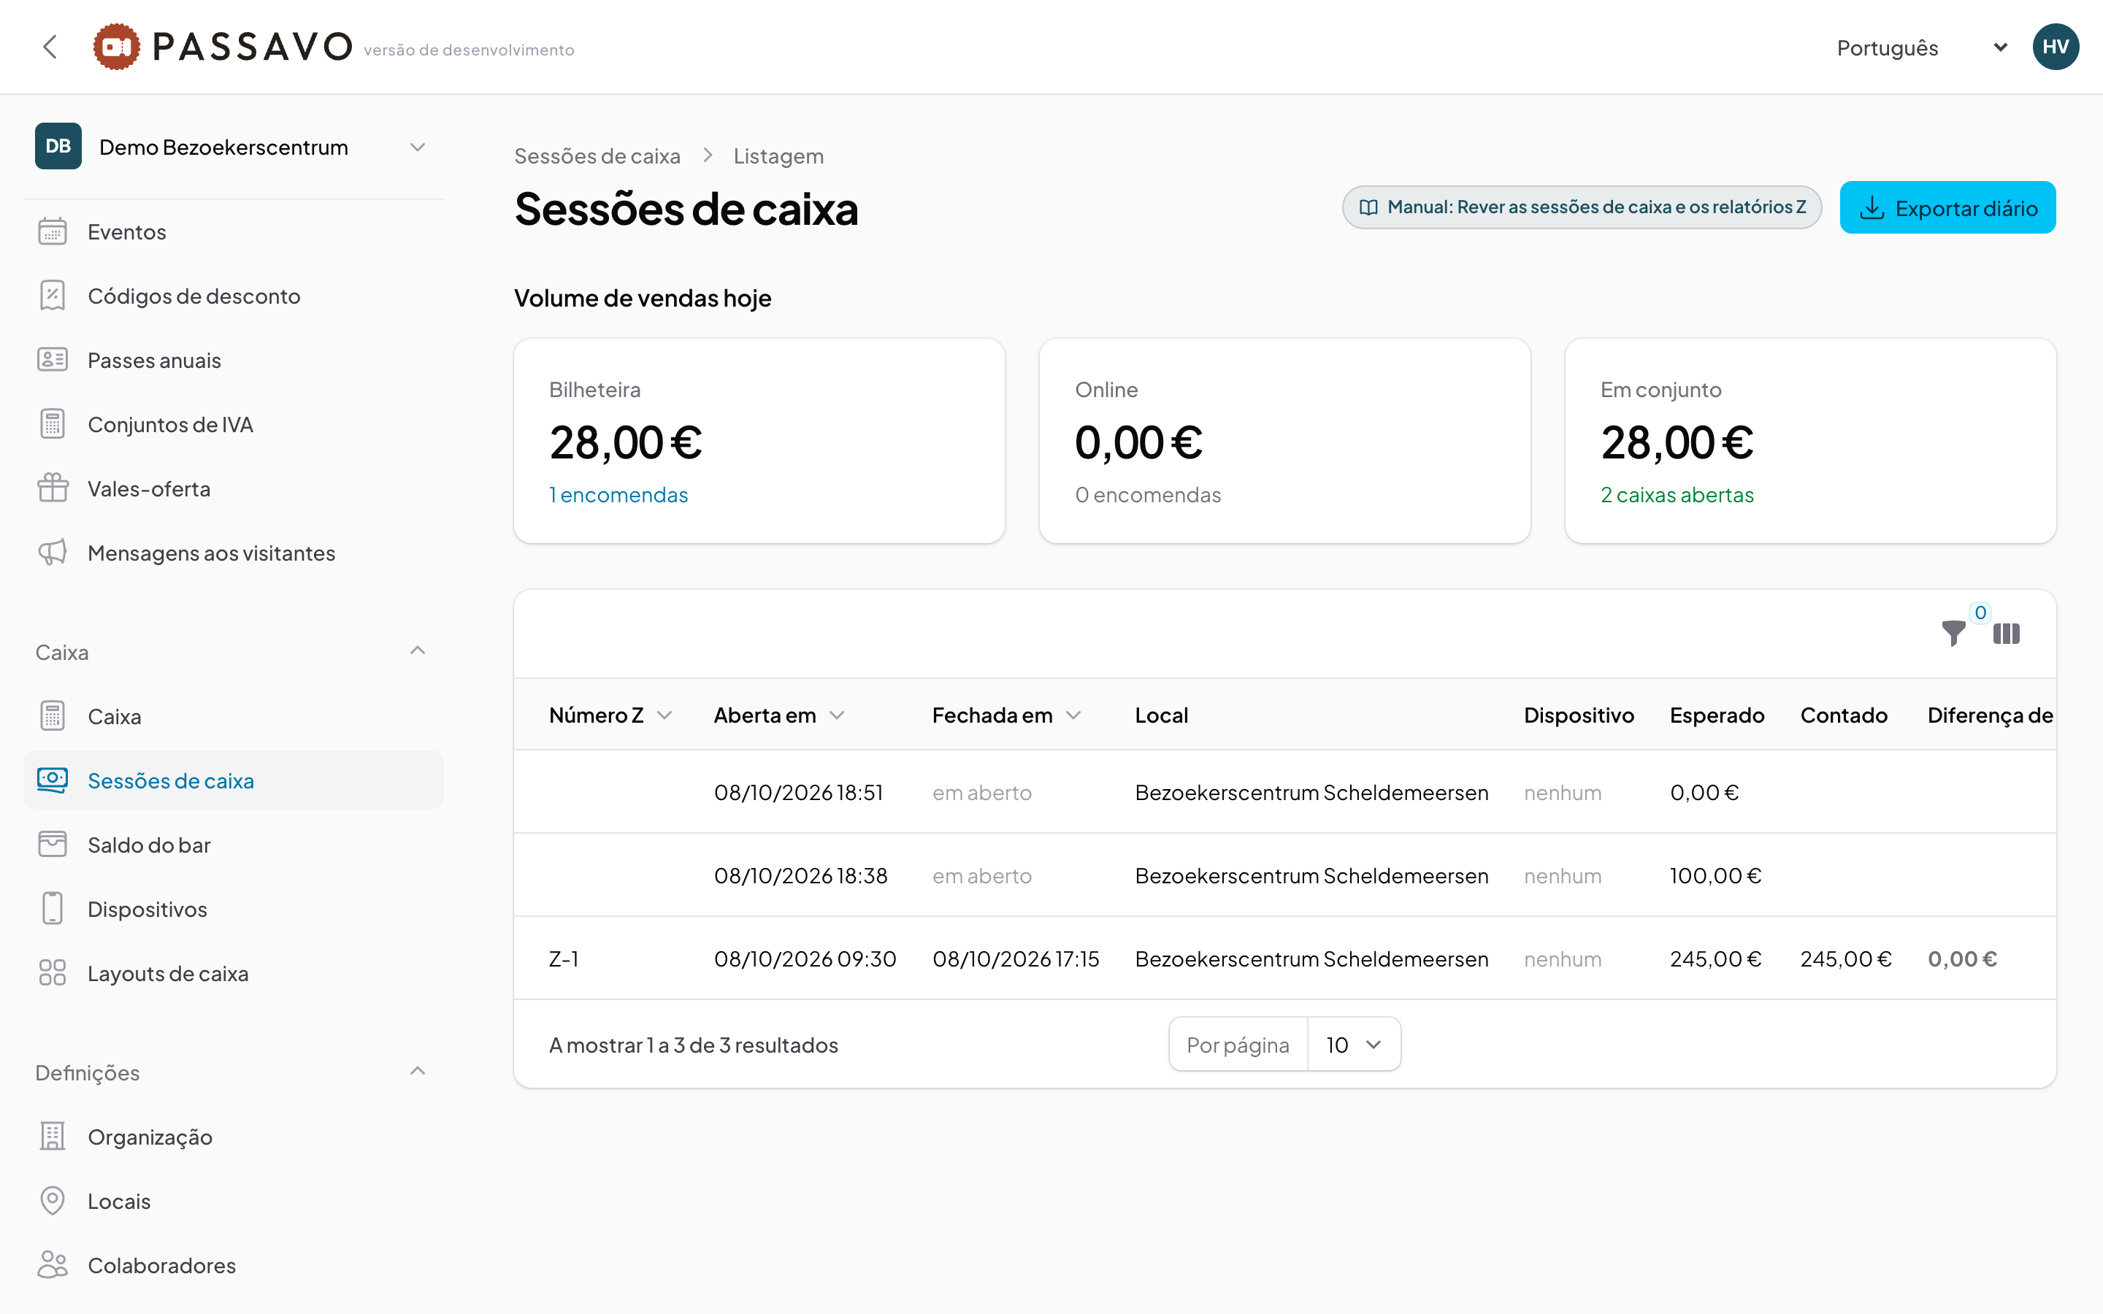Image resolution: width=2103 pixels, height=1314 pixels.
Task: Open Saldo do bar menu item
Action: (x=233, y=845)
